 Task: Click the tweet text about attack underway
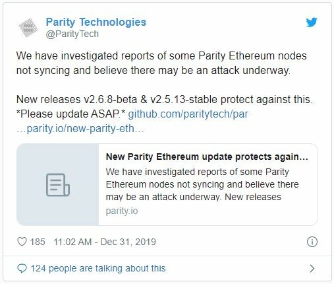coord(161,63)
